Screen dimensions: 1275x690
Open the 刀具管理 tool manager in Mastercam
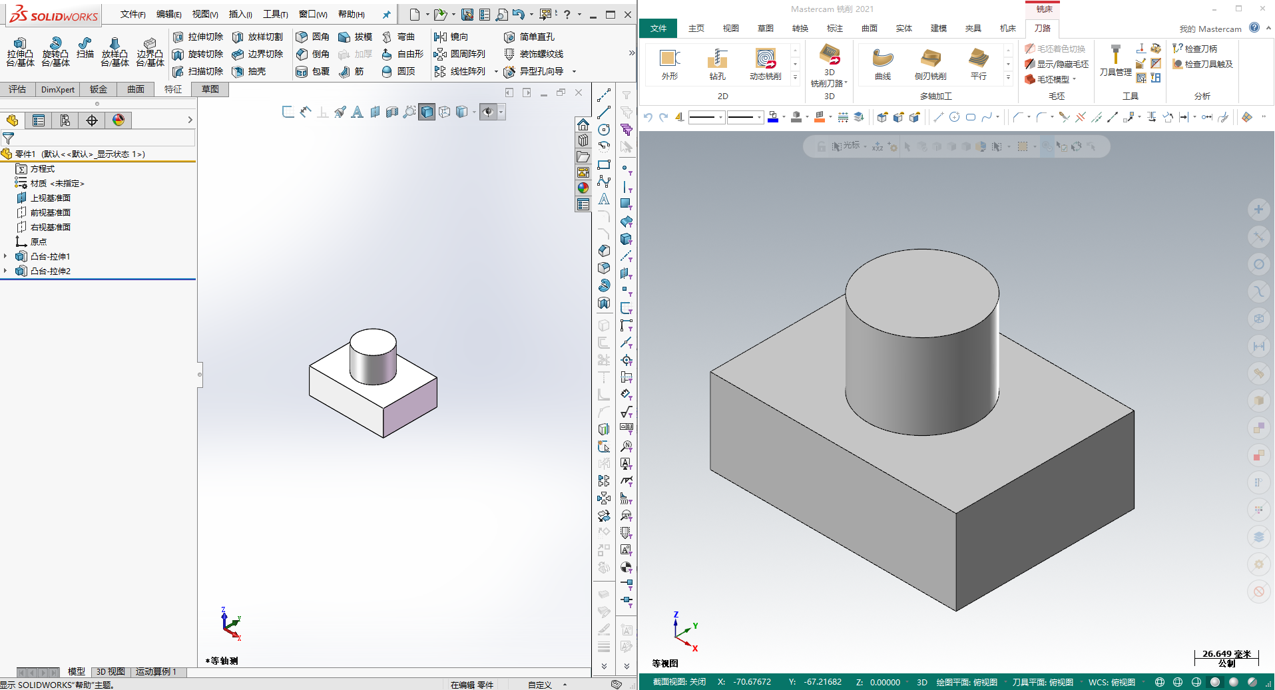click(x=1116, y=61)
